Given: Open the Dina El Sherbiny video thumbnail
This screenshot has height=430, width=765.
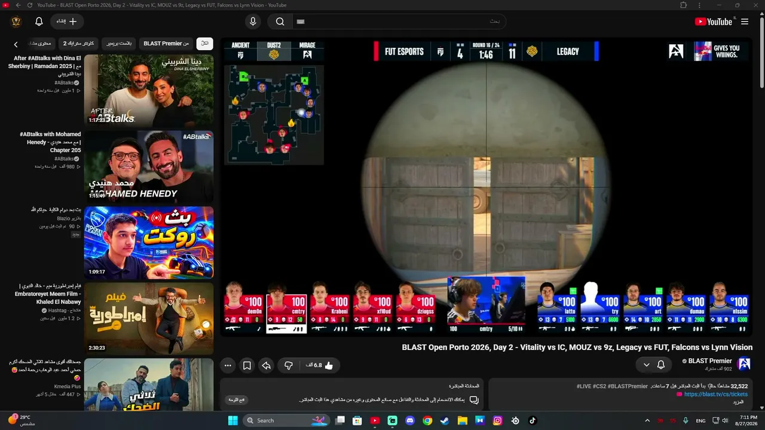Looking at the screenshot, I should 149,90.
